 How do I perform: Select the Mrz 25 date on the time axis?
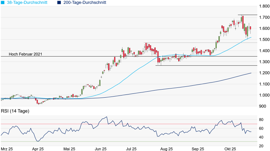pos(7,149)
